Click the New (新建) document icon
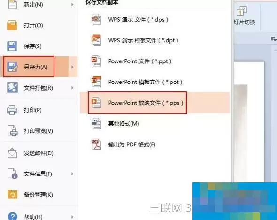 (x=12, y=4)
